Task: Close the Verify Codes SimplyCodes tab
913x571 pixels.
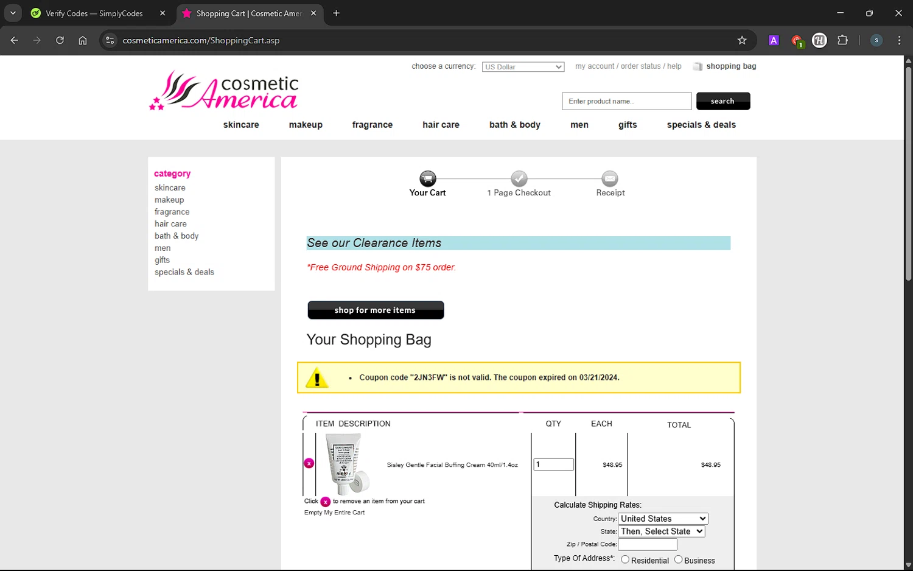Action: 163,13
